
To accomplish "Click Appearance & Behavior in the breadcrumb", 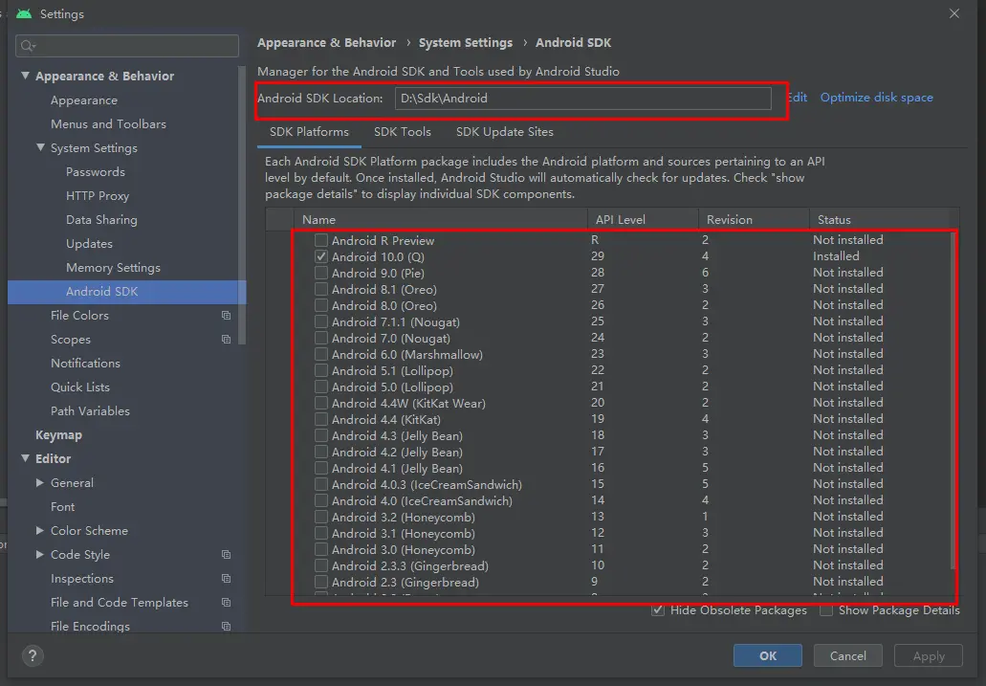I will pyautogui.click(x=326, y=43).
